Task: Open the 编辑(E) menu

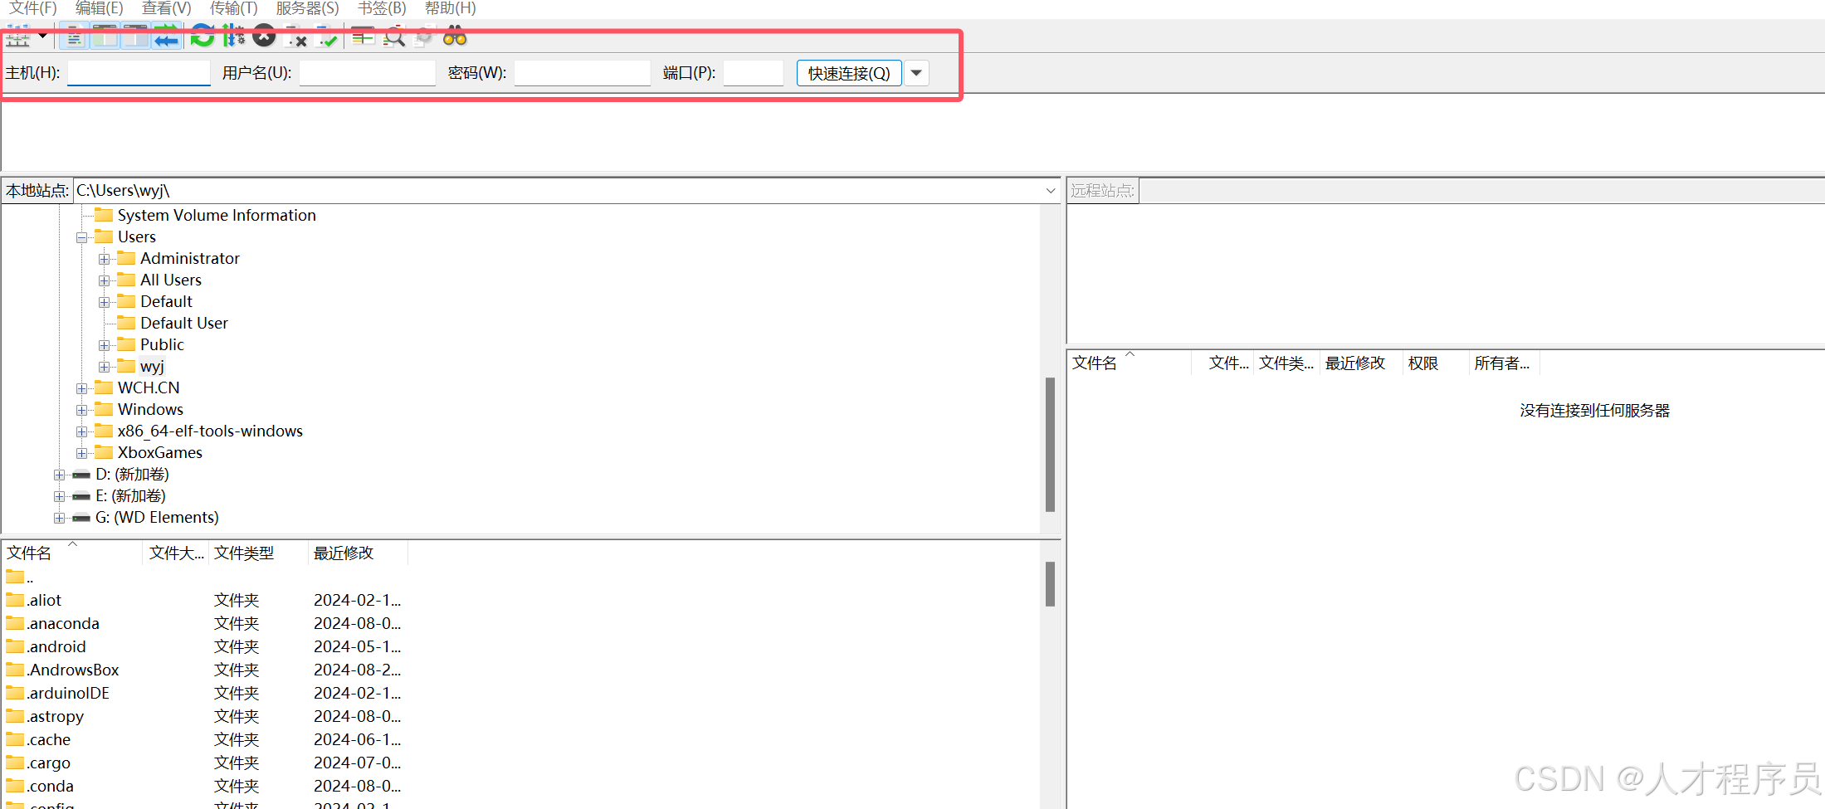Action: click(99, 8)
